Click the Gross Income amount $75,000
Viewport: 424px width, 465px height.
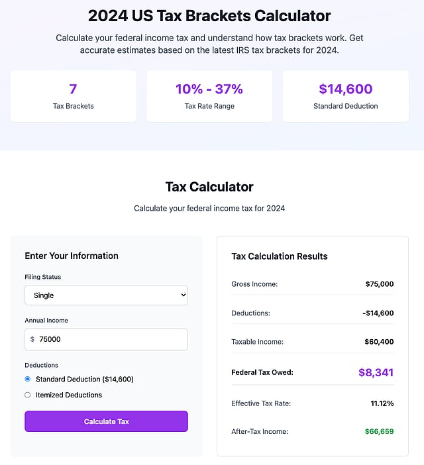click(379, 284)
